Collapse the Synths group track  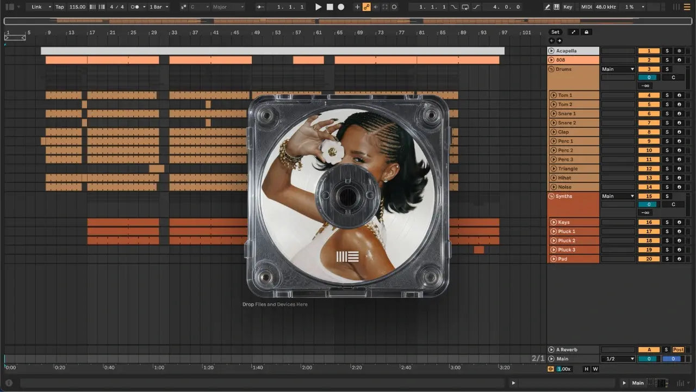[551, 197]
